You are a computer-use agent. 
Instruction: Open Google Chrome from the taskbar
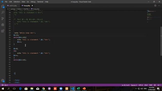point(44,89)
